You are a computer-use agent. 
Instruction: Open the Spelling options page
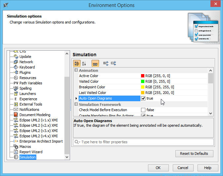click(25, 88)
